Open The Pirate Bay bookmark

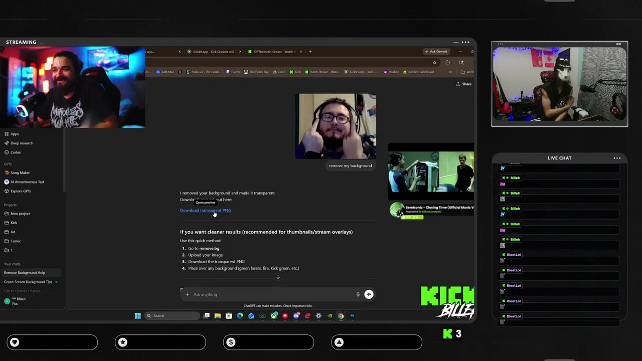256,72
